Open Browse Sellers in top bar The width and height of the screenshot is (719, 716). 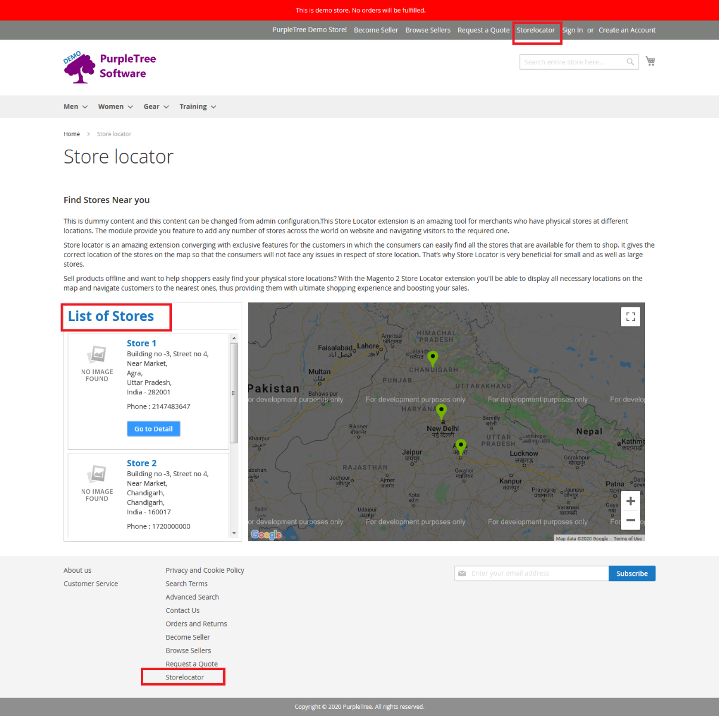[x=428, y=30]
